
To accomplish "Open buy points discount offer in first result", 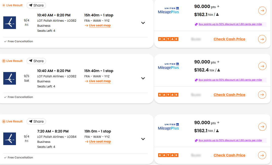I will click(230, 24).
